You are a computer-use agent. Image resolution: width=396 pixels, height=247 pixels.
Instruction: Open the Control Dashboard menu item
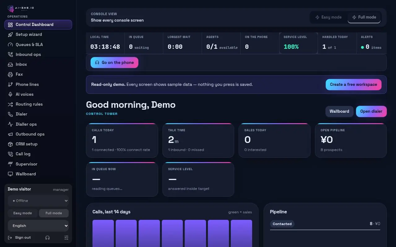(38, 25)
